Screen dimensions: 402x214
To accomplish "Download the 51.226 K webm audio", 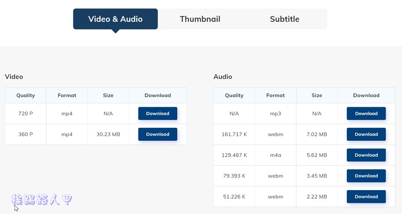I will pos(366,197).
